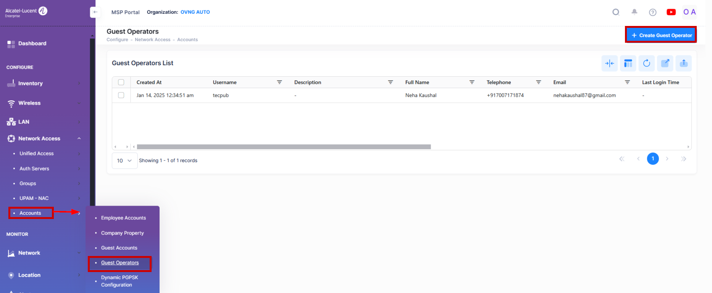Click the upload icon in list toolbar
Screen dimensions: 712x293
click(683, 63)
